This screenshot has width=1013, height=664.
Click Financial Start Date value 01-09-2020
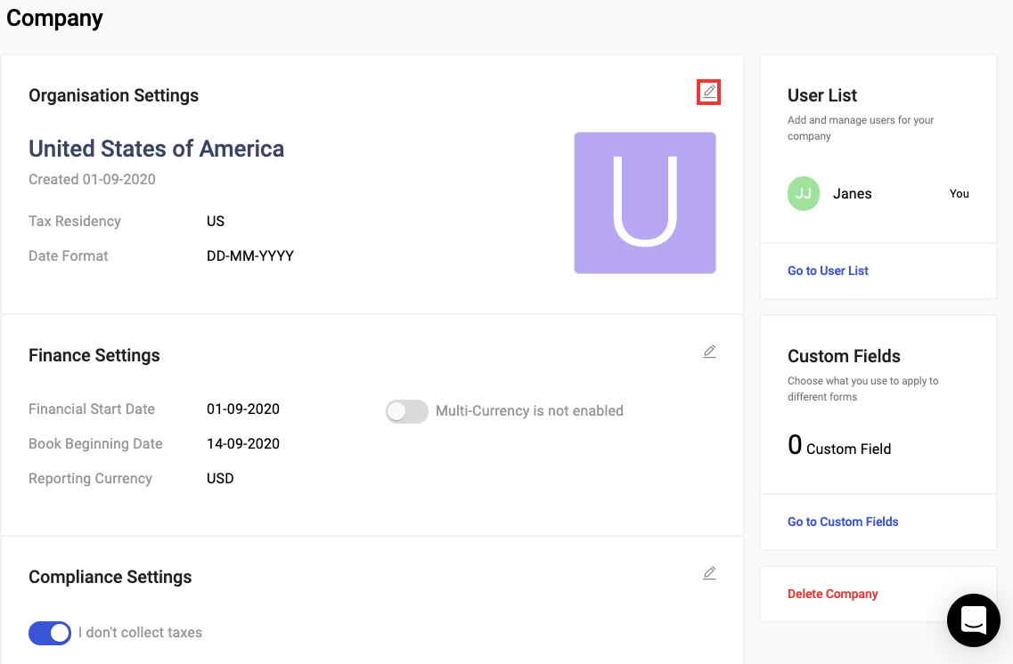coord(243,409)
